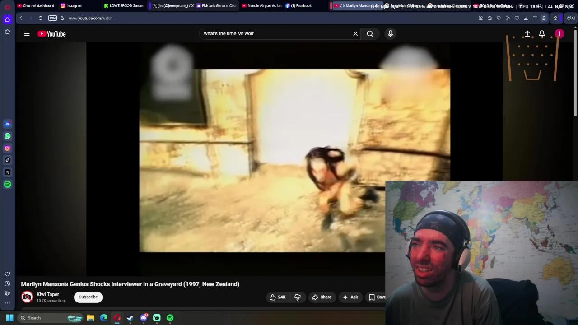Open TikTok in Opera sidebar
This screenshot has height=325, width=578.
(x=7, y=160)
